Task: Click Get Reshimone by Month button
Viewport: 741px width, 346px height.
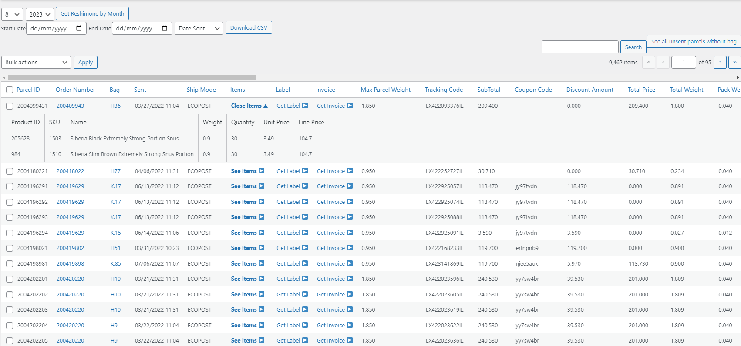Action: point(92,13)
